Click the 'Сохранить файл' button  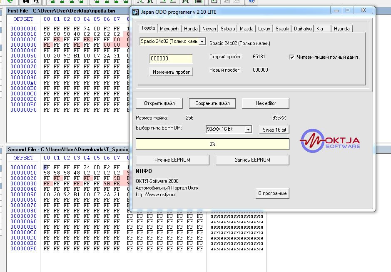[x=212, y=103]
